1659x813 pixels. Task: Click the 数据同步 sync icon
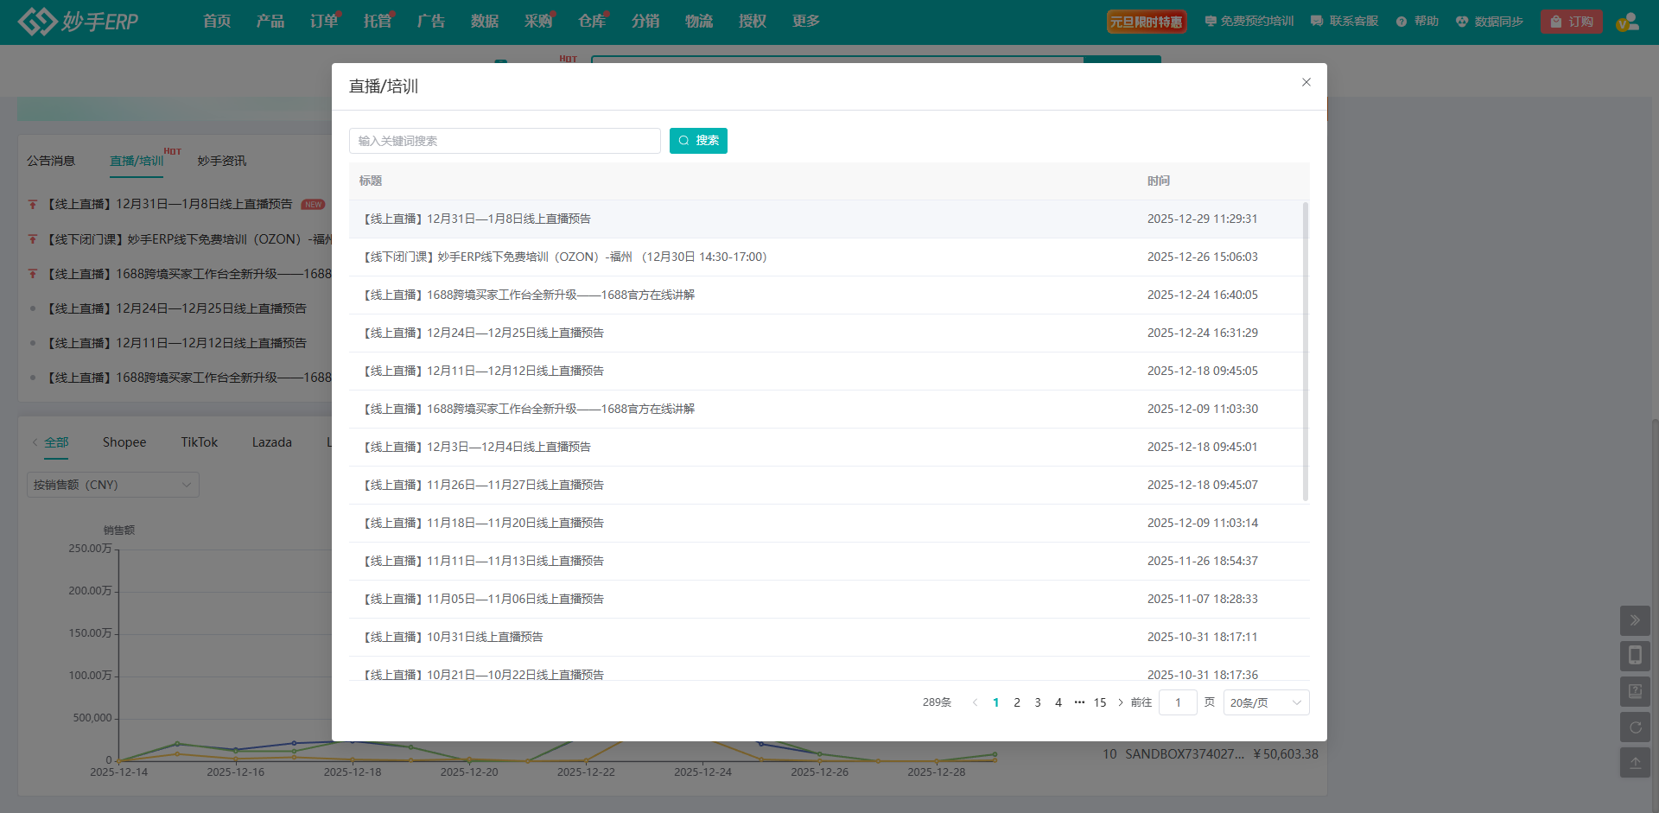pyautogui.click(x=1462, y=22)
